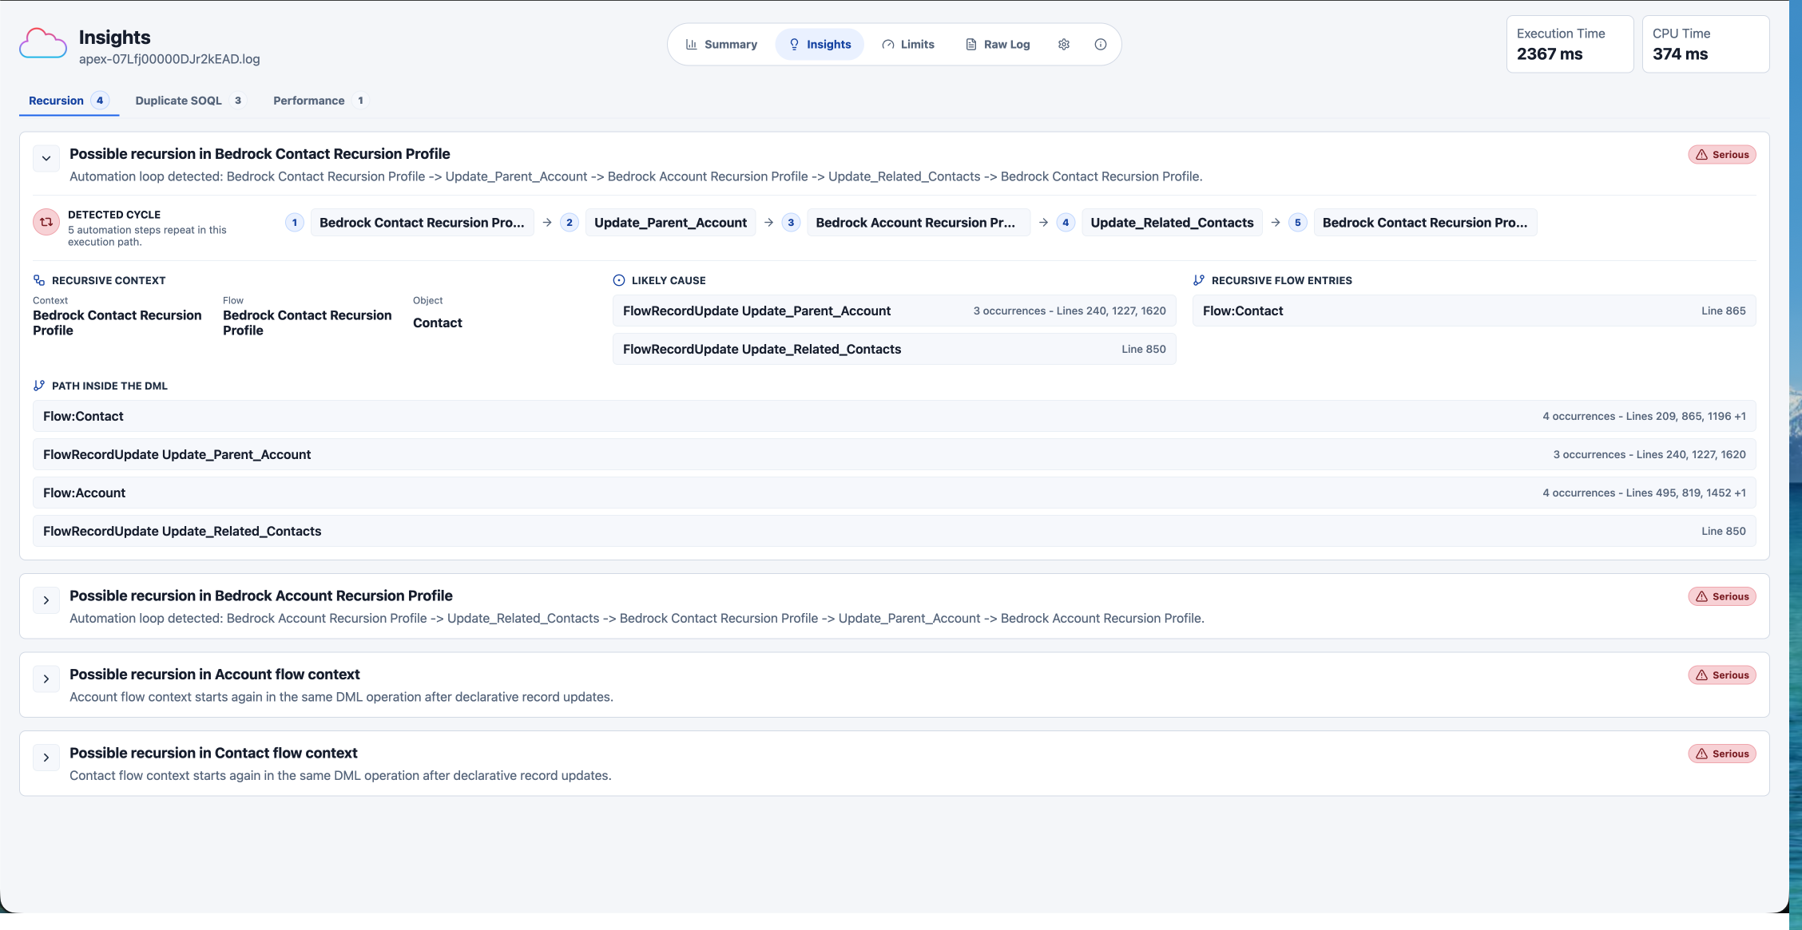This screenshot has width=1802, height=930.
Task: Click Serious badge on Contact Recursion Profile
Action: click(x=1722, y=155)
